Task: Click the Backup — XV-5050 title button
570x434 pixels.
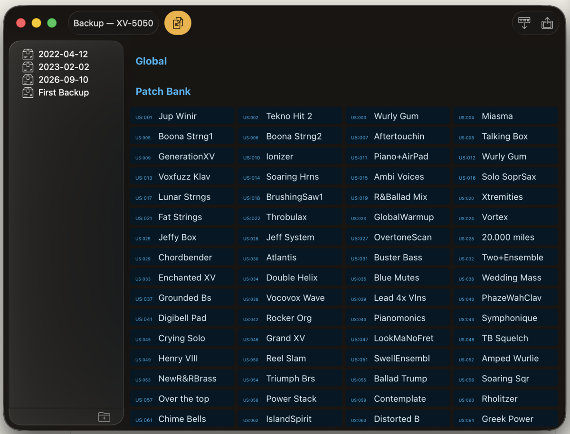Action: pyautogui.click(x=114, y=23)
